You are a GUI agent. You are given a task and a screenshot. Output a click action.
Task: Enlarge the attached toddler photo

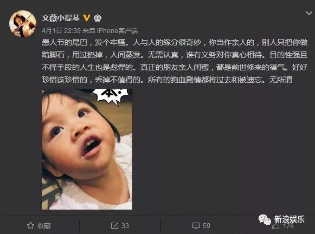click(x=87, y=149)
